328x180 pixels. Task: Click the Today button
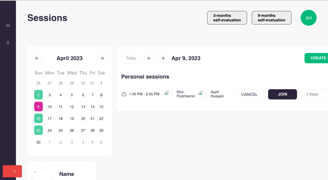[x=131, y=58]
